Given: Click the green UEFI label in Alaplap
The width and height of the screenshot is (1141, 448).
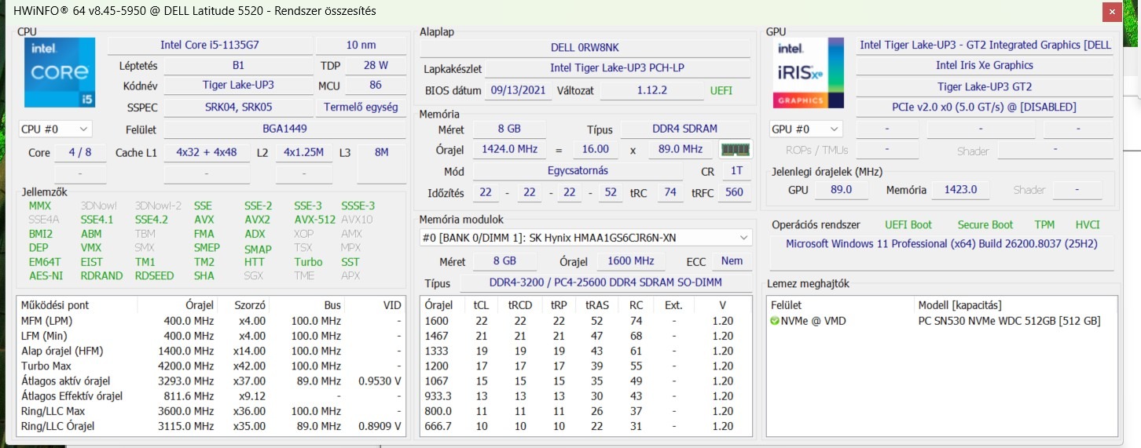Looking at the screenshot, I should click(x=721, y=90).
